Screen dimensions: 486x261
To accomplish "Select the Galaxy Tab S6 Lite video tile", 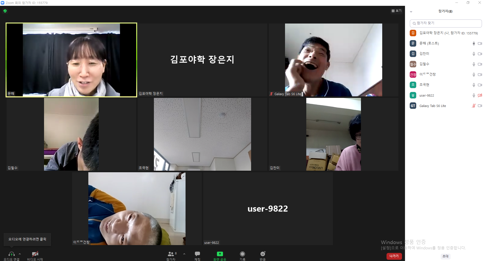I will coord(334,60).
